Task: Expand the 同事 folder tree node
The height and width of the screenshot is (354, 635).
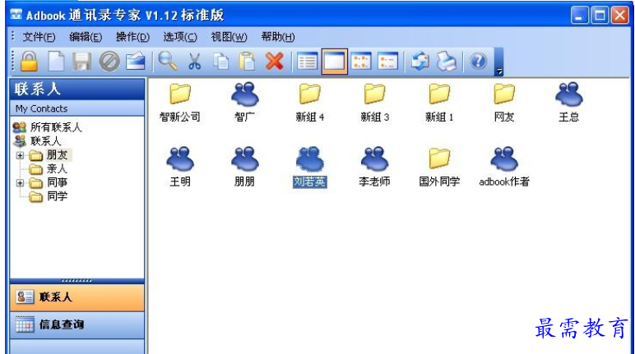Action: coord(20,183)
